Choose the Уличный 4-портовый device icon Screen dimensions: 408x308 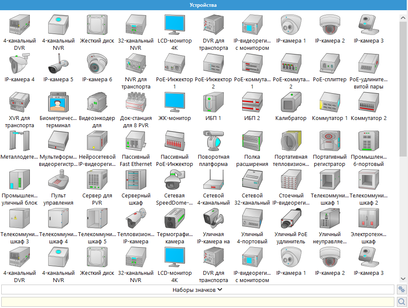(252, 218)
